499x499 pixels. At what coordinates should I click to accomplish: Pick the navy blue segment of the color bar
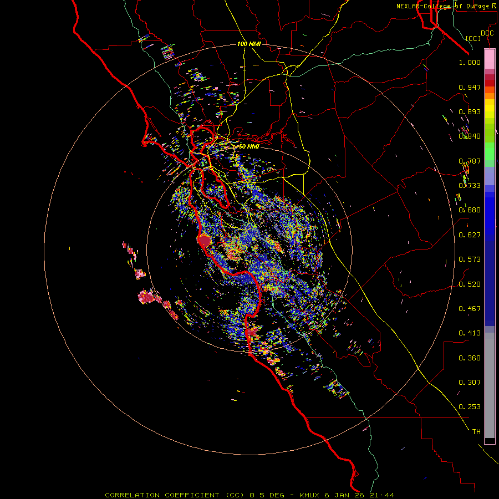point(490,283)
